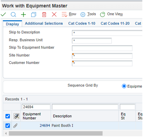
Task: Open the Cat Codes 11-20 tab
Action: click(115, 23)
